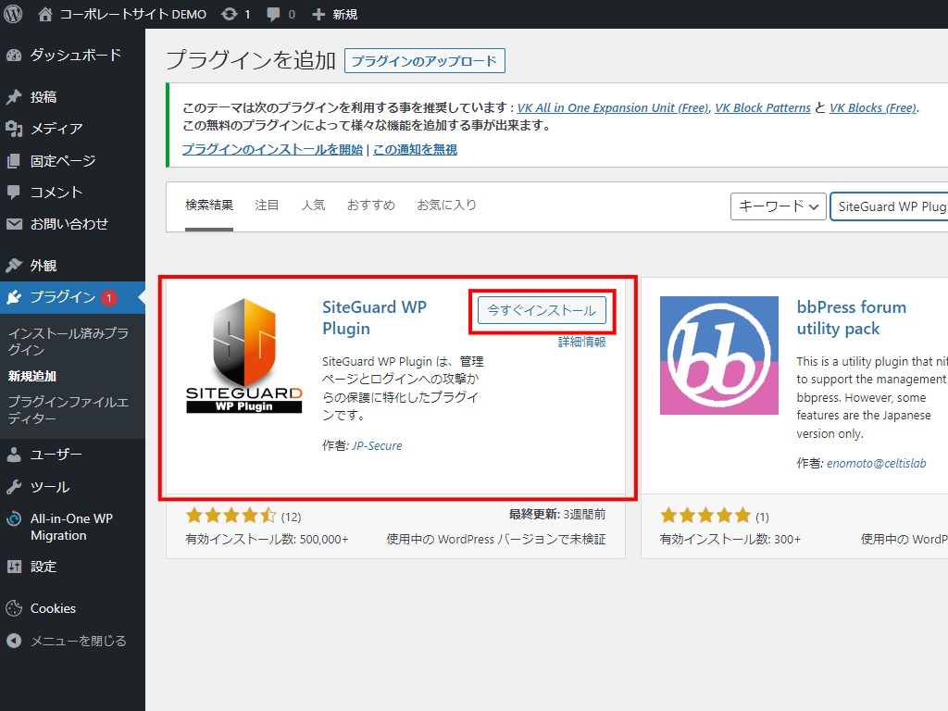This screenshot has width=948, height=711.
Task: Click the プラグインのアップロード button
Action: [424, 61]
